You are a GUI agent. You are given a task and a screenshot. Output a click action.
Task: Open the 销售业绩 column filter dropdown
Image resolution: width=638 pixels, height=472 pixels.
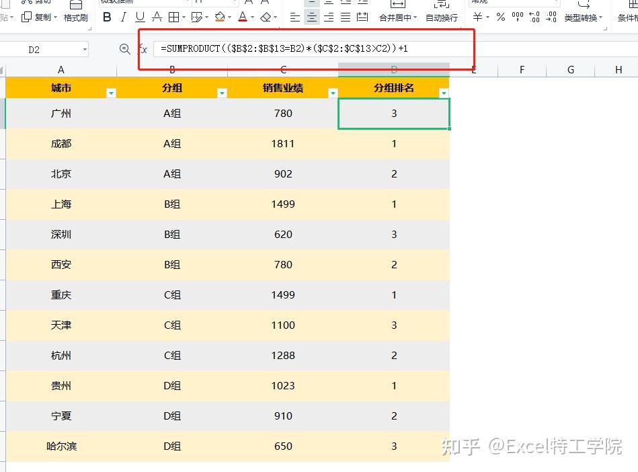tap(333, 93)
